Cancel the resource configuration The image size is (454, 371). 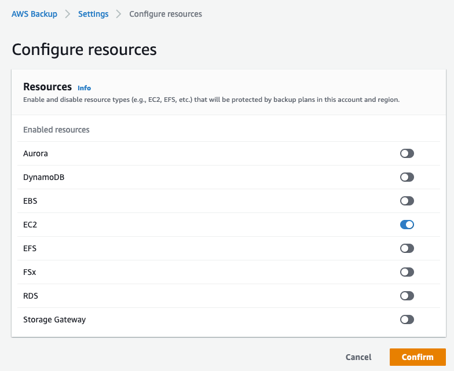(358, 357)
